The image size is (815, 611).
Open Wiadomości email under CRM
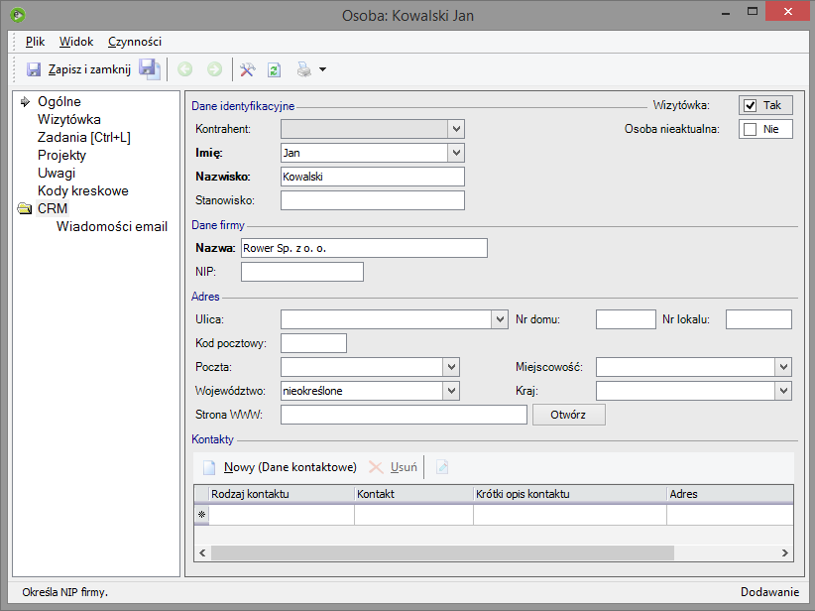pos(112,227)
